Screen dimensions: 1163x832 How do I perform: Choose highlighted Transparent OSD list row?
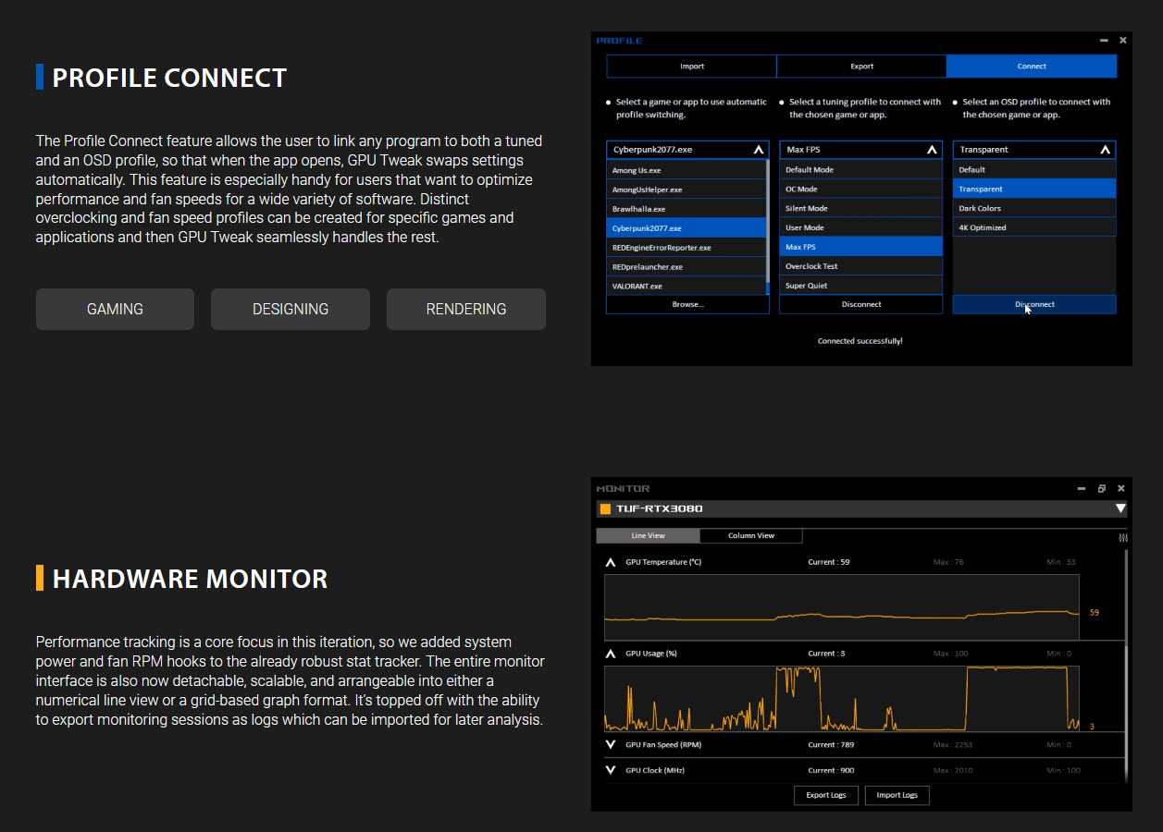1034,190
